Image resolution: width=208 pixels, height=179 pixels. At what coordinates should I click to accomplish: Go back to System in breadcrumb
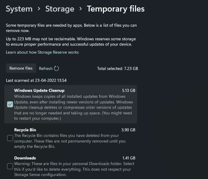click(19, 9)
